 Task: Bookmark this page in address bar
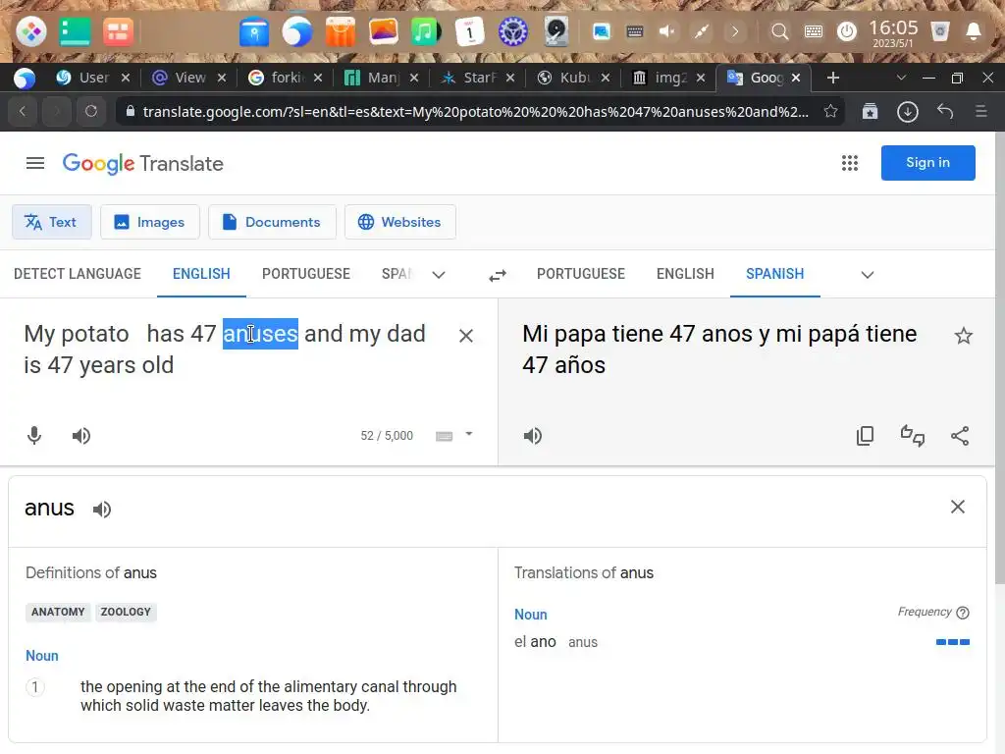point(830,111)
